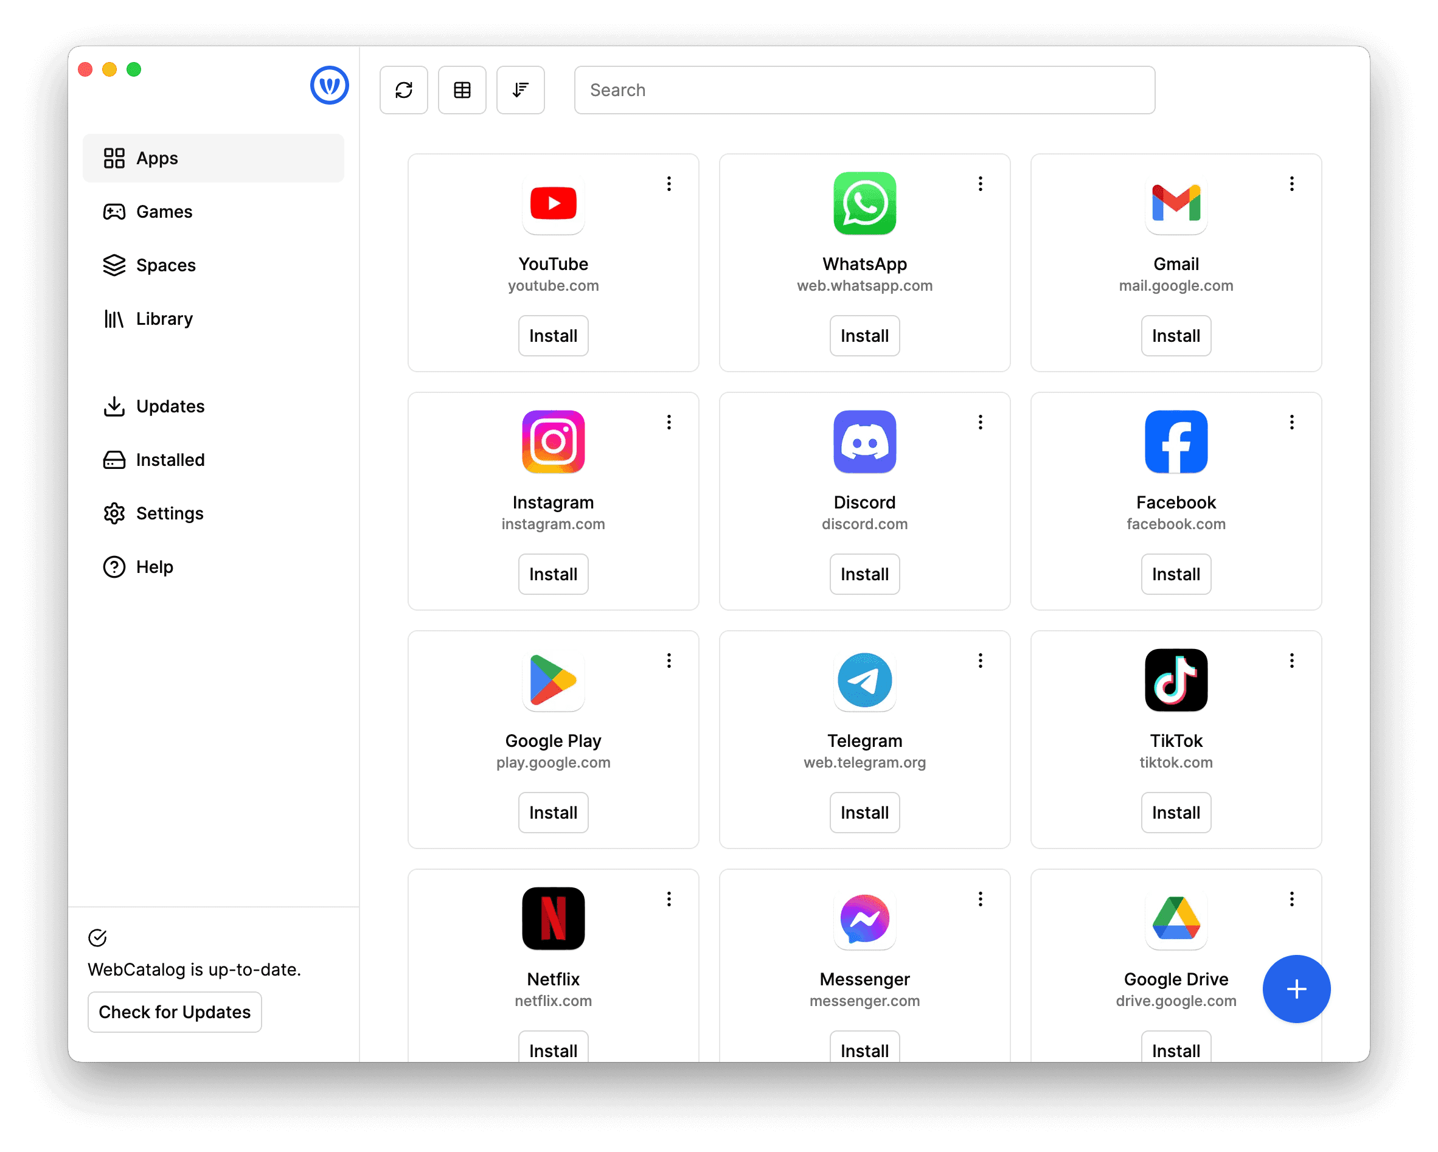Screen dimensions: 1438x1152
Task: Check for WebCatalog updates
Action: click(175, 1011)
